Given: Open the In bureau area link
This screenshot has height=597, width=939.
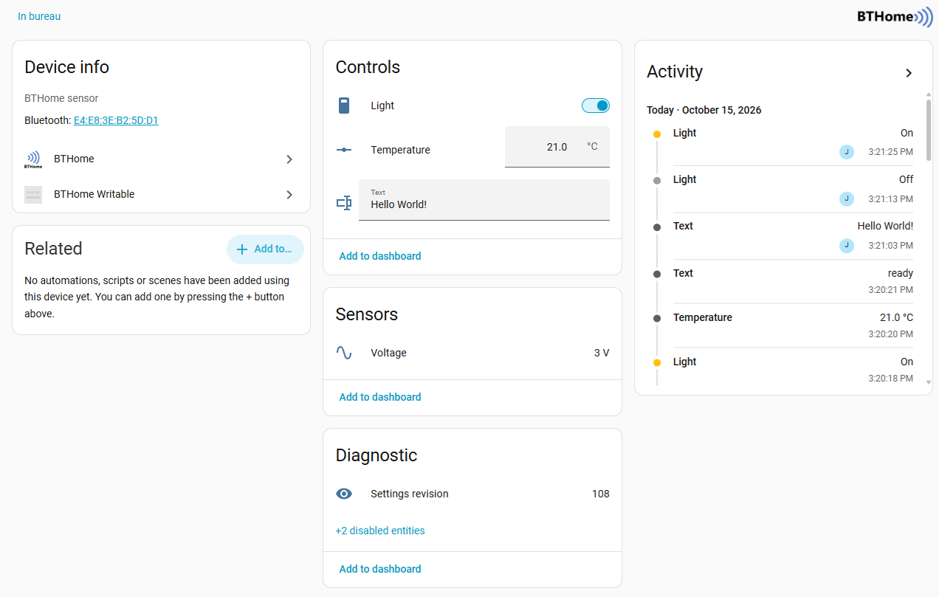Looking at the screenshot, I should tap(39, 16).
